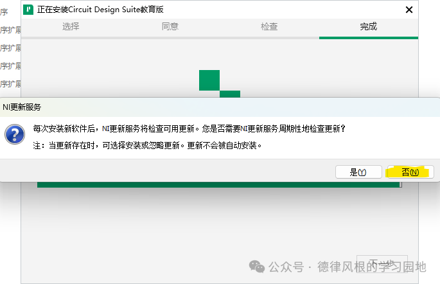Click the blue question mark icon
The image size is (440, 284).
15,134
